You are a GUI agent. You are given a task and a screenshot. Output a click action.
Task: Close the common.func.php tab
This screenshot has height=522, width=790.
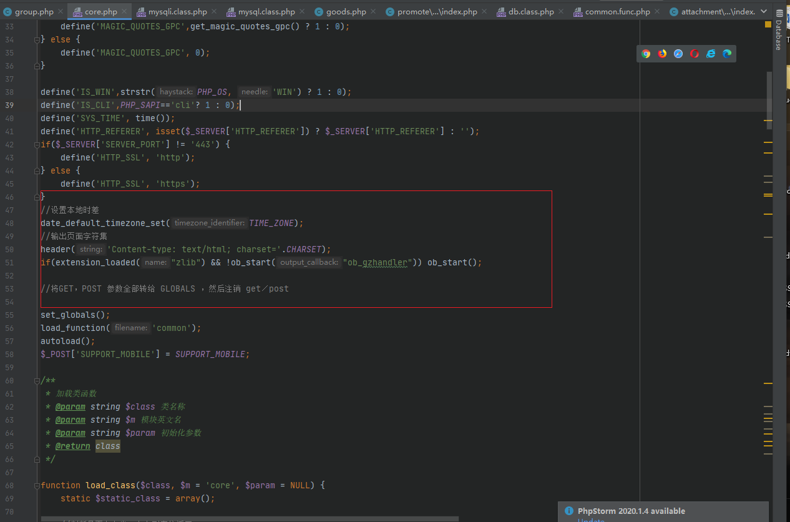[658, 12]
